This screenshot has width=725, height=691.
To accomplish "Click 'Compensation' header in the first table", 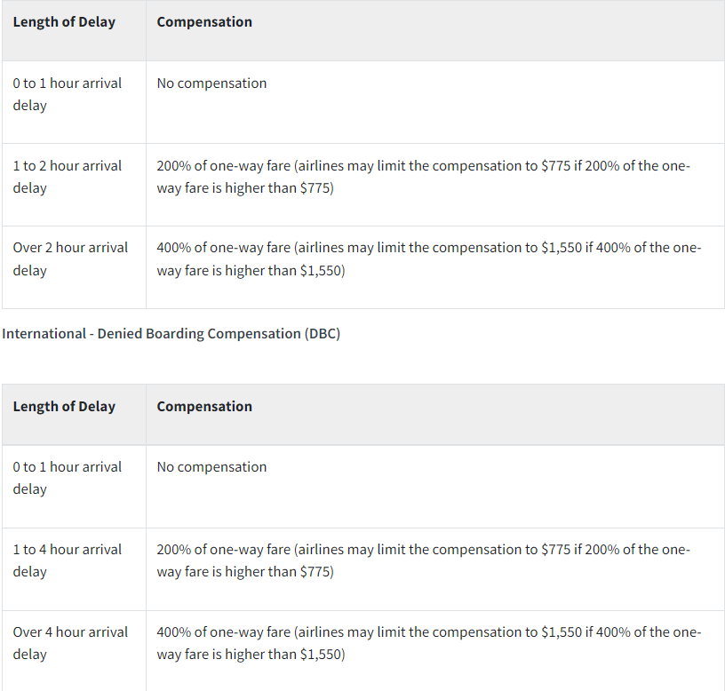I will pyautogui.click(x=204, y=22).
